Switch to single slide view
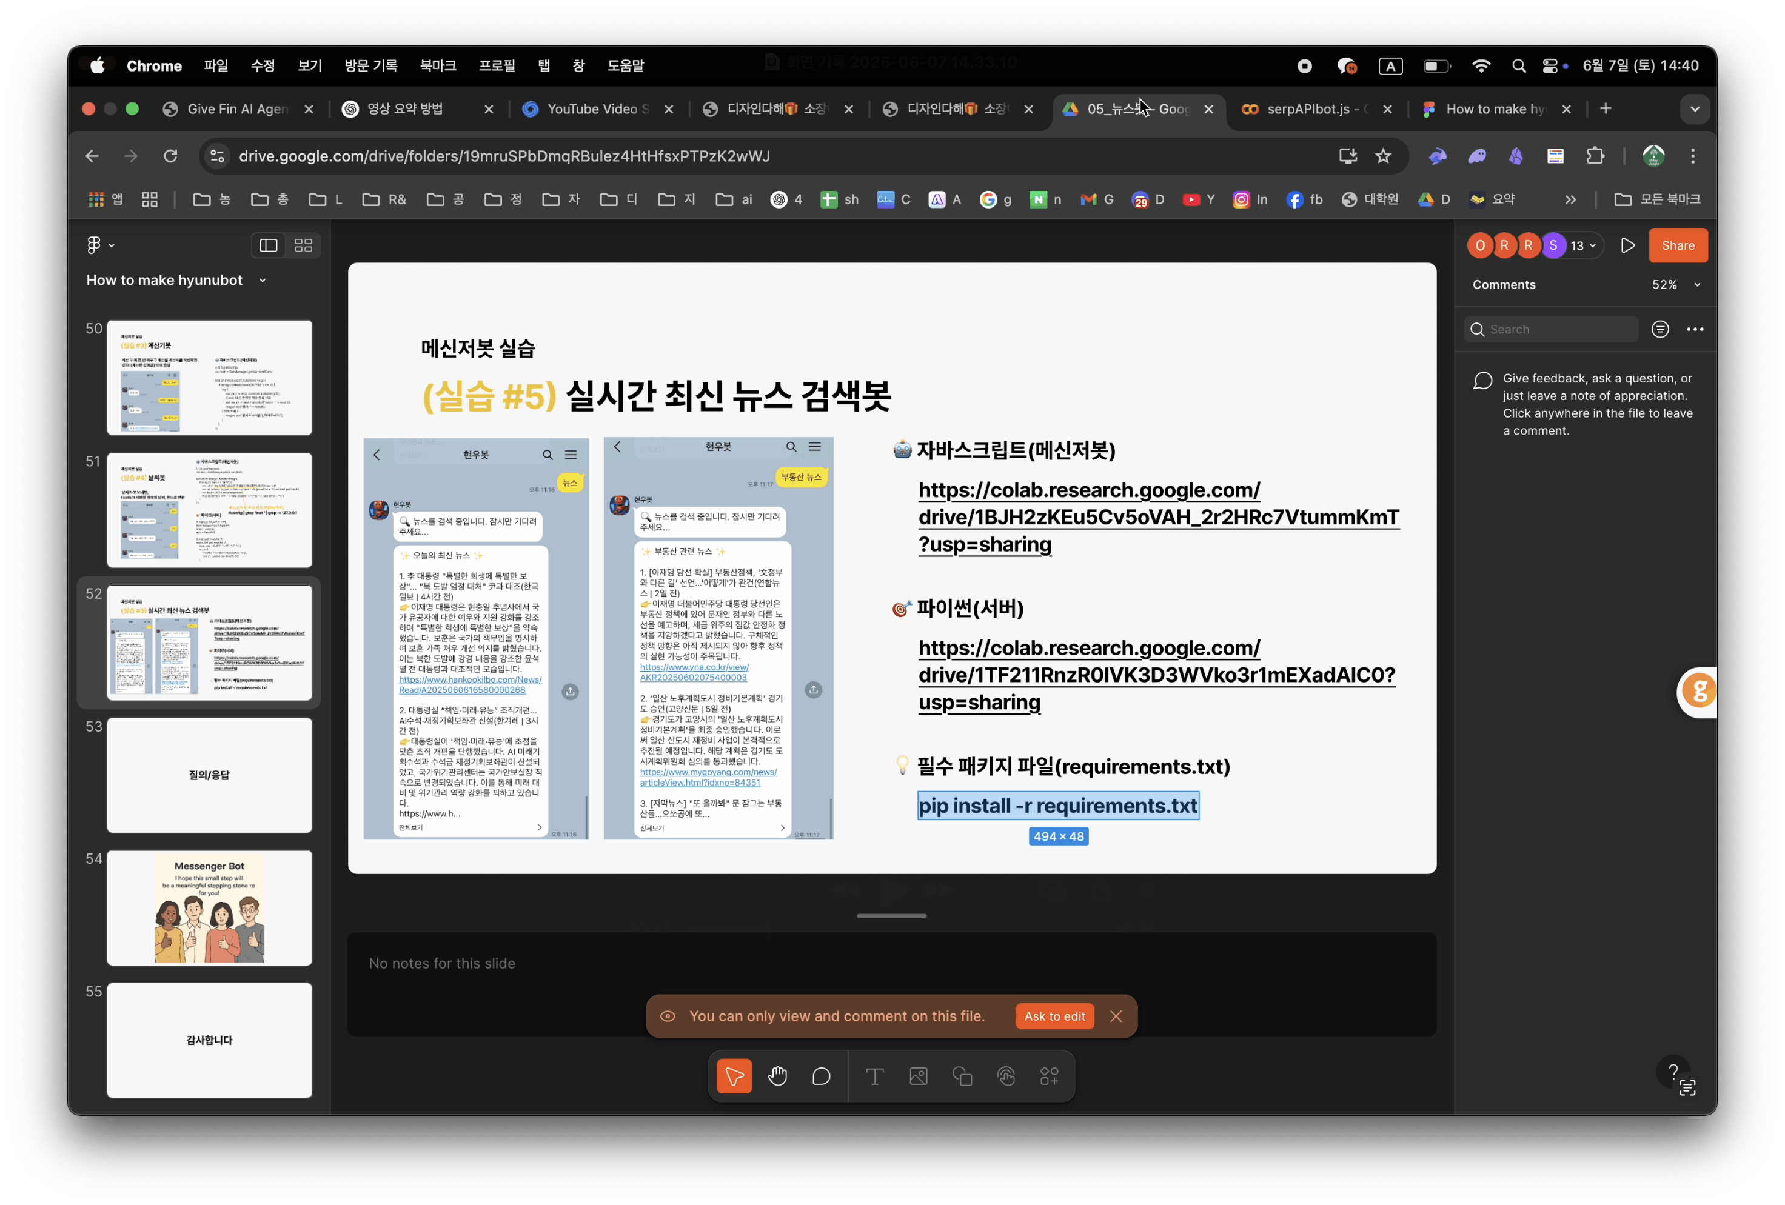This screenshot has height=1205, width=1785. click(x=268, y=245)
